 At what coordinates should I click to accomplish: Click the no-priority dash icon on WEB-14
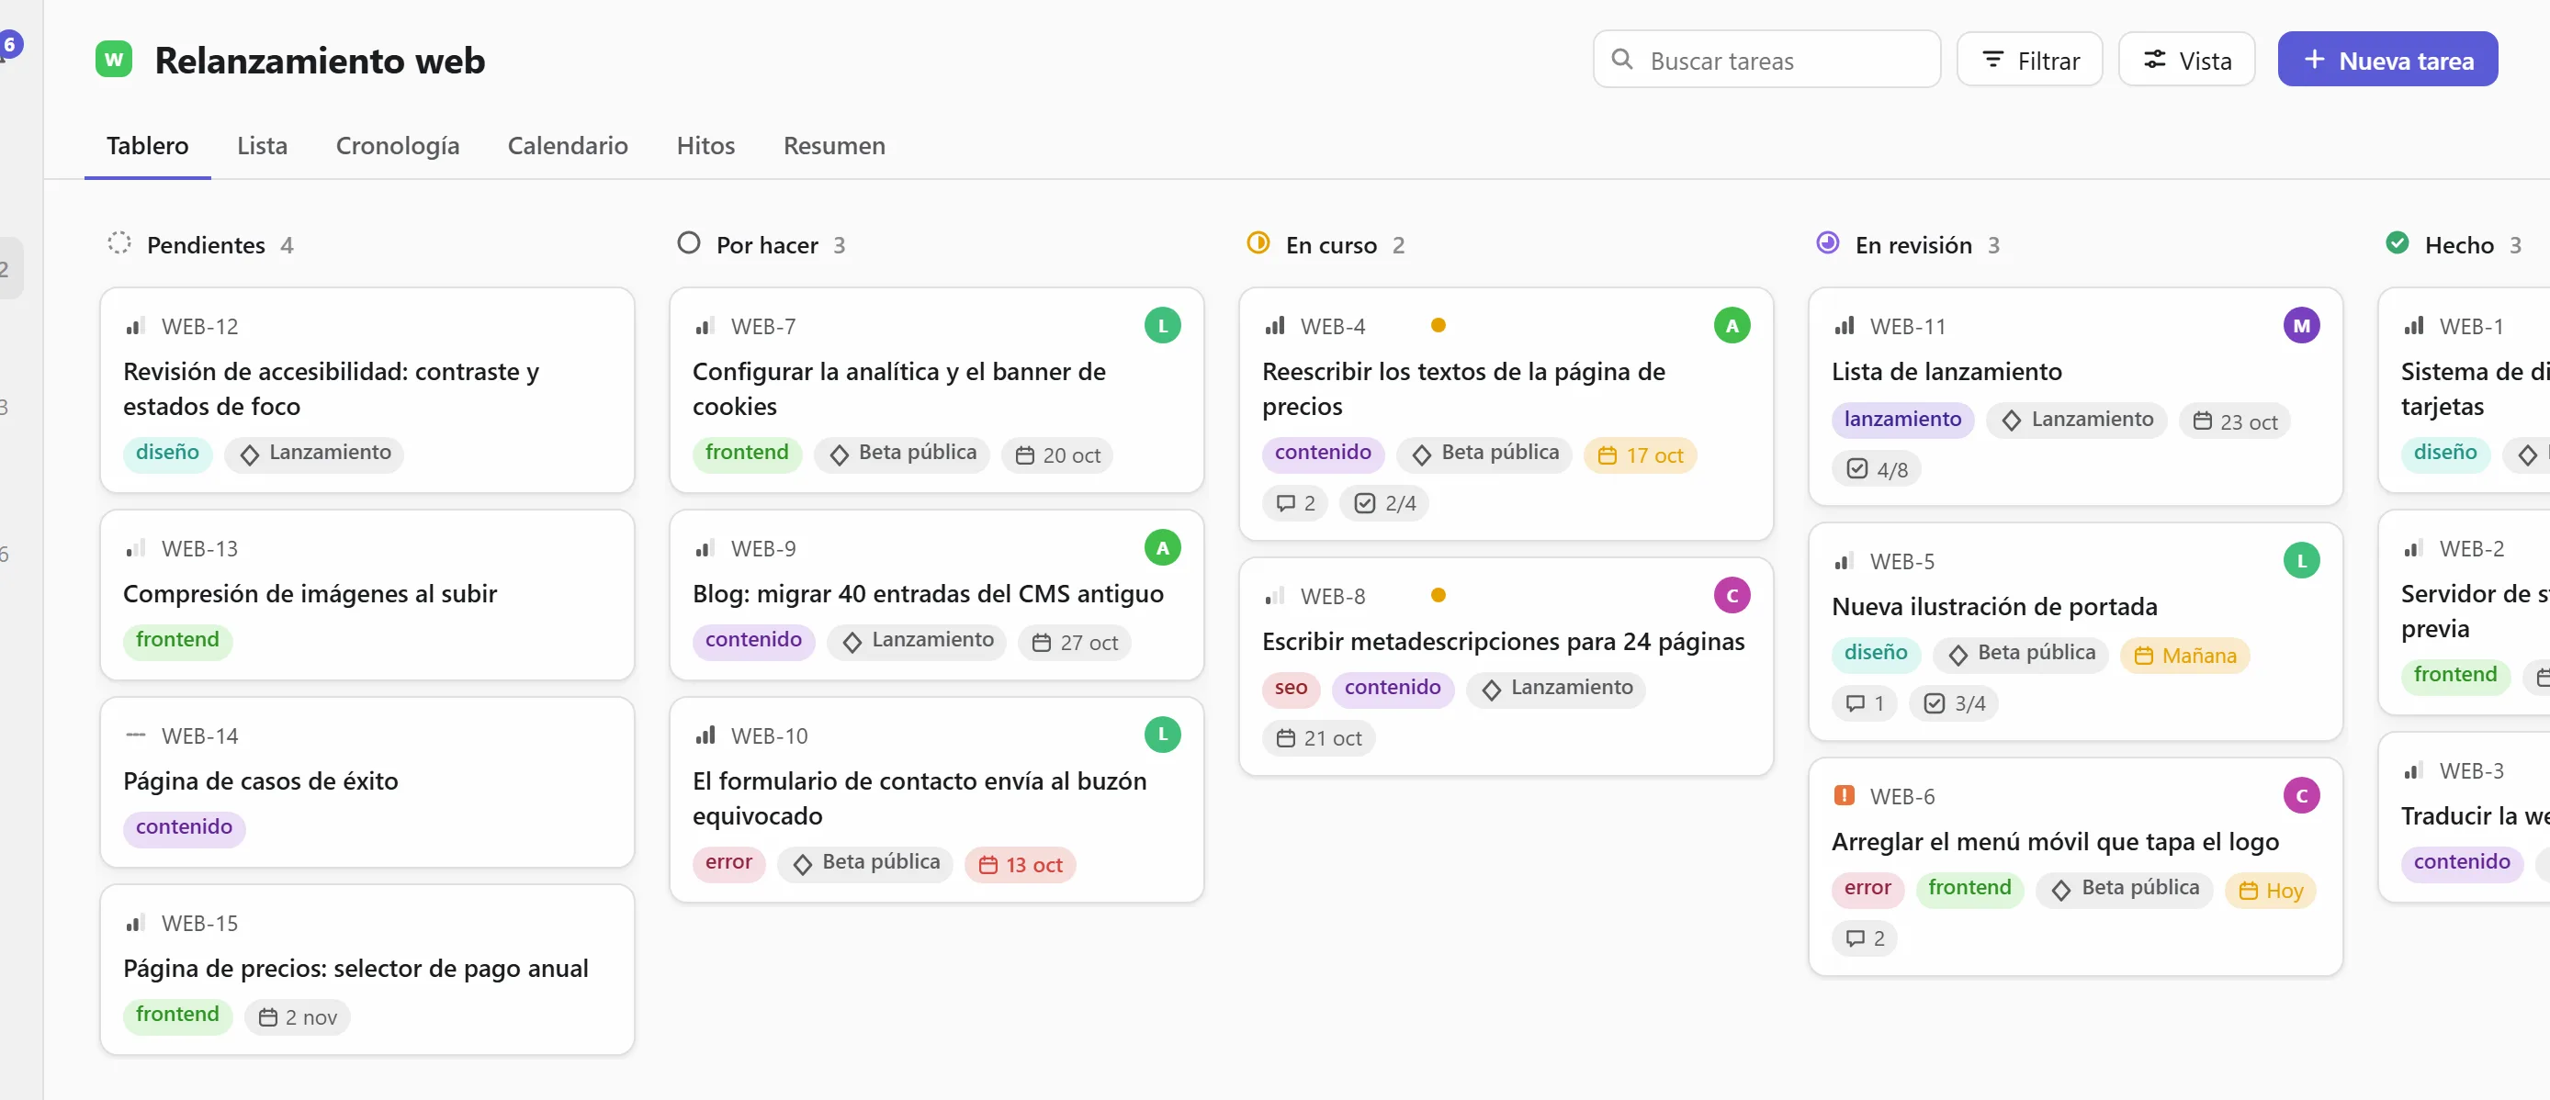[x=136, y=735]
